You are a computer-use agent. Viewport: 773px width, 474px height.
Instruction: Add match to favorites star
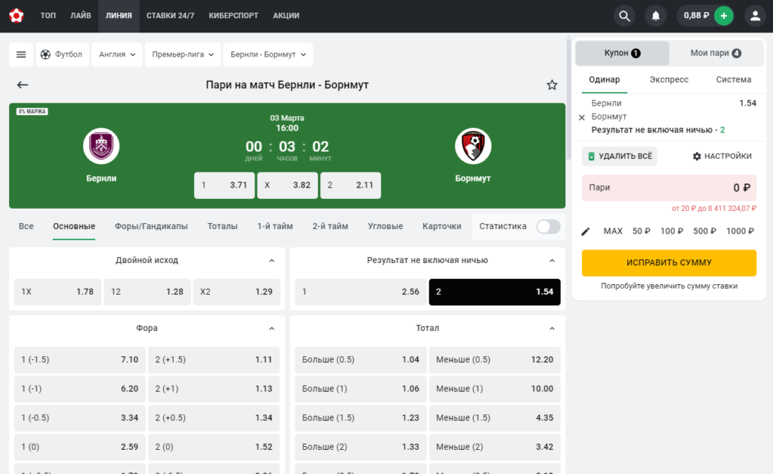(x=552, y=84)
